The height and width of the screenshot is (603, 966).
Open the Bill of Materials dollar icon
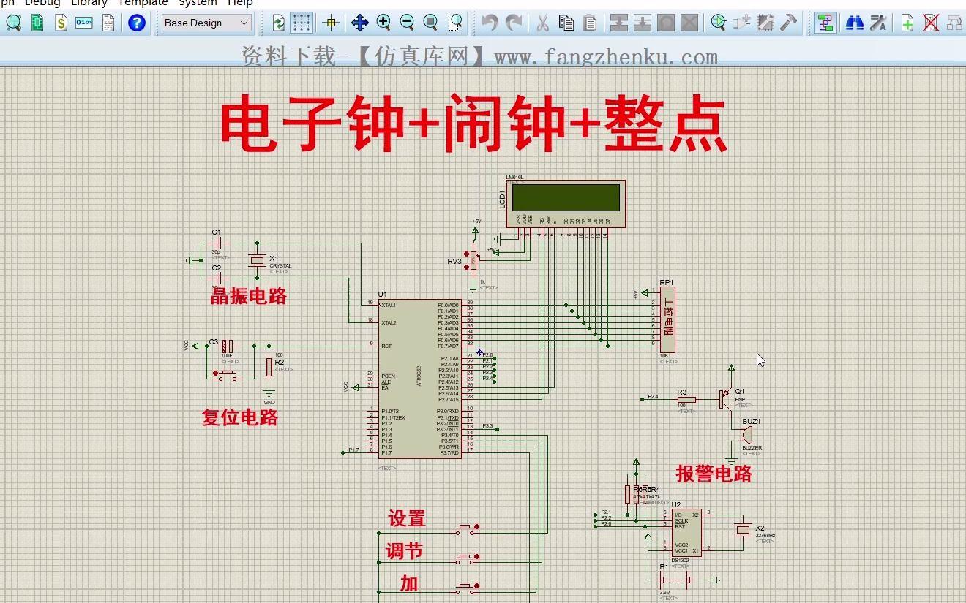tap(61, 23)
